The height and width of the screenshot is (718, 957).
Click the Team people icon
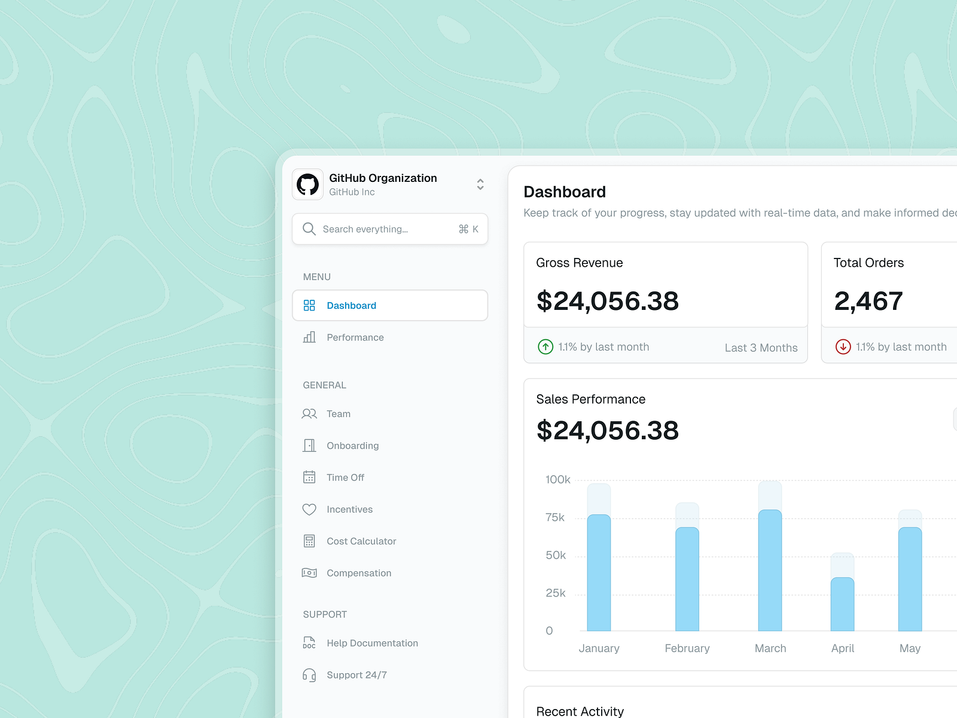pyautogui.click(x=309, y=414)
